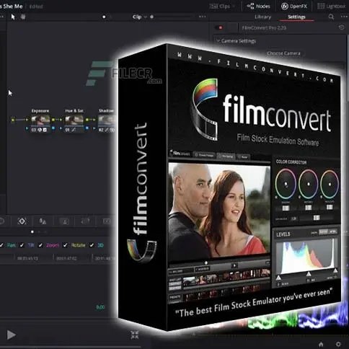Open the home icon in bottom bar
This screenshot has width=349, height=349.
click(x=321, y=344)
